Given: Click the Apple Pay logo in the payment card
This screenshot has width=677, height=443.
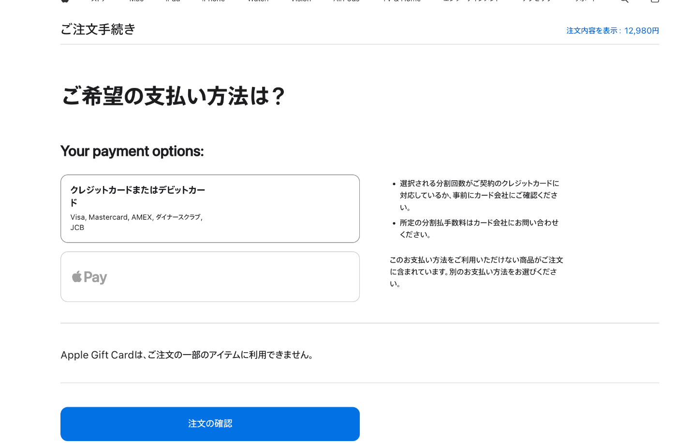Looking at the screenshot, I should [x=89, y=276].
